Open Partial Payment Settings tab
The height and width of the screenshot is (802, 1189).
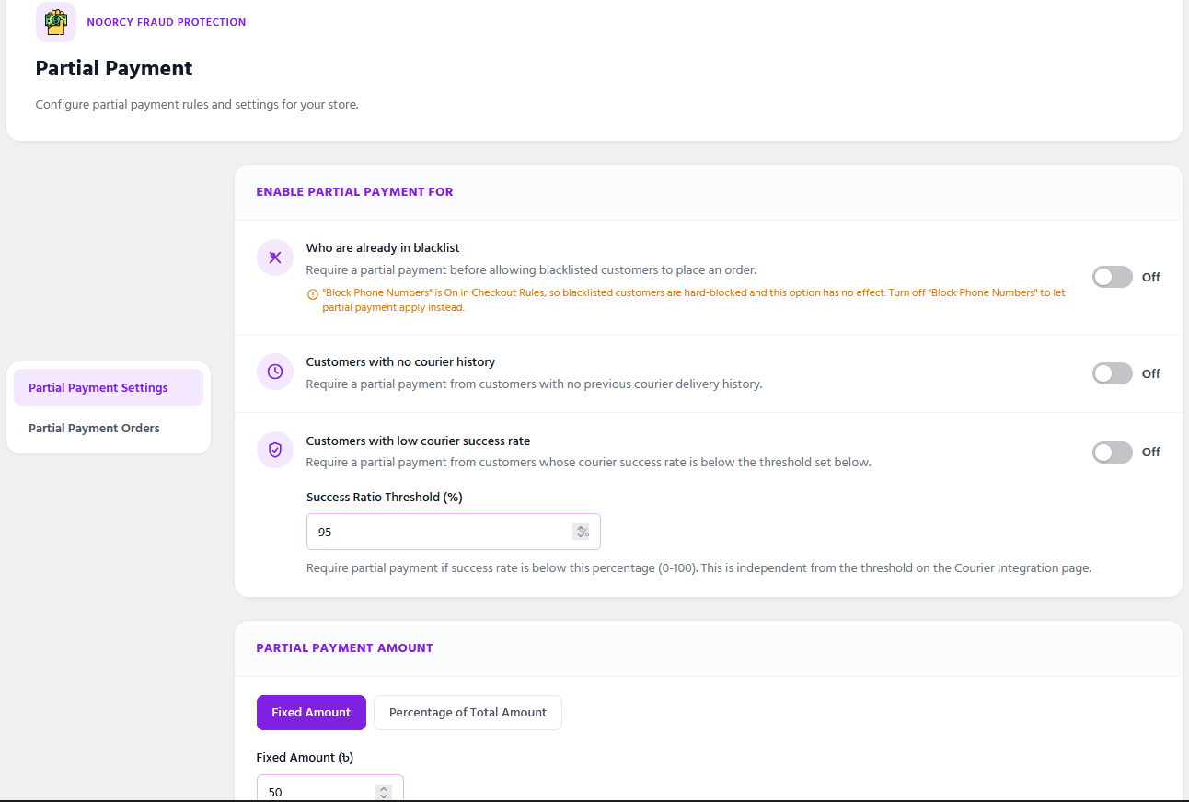pos(109,387)
